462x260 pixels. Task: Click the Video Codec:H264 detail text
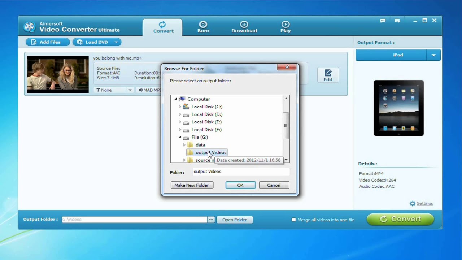(x=378, y=180)
